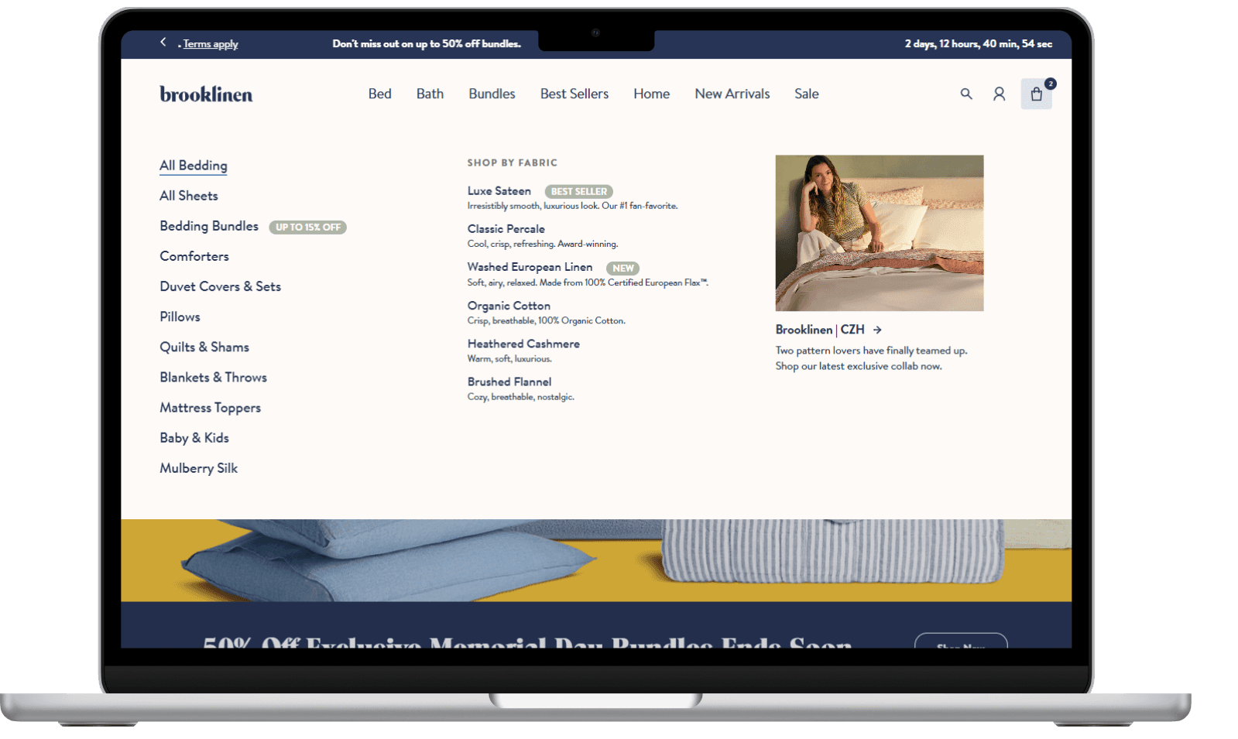Open the Bed menu
The width and height of the screenshot is (1238, 739).
pyautogui.click(x=379, y=94)
